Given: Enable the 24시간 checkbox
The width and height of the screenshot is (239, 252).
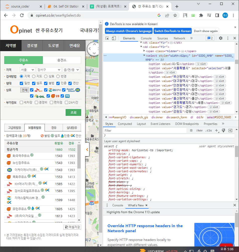Looking at the screenshot, I should [66, 102].
